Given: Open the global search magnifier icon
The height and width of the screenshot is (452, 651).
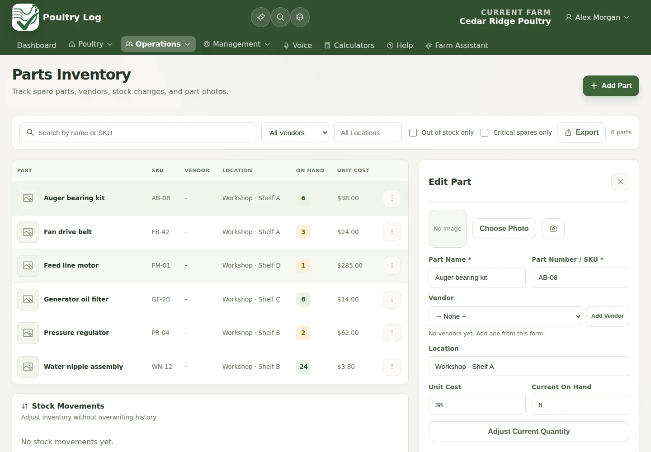Looking at the screenshot, I should tap(280, 17).
